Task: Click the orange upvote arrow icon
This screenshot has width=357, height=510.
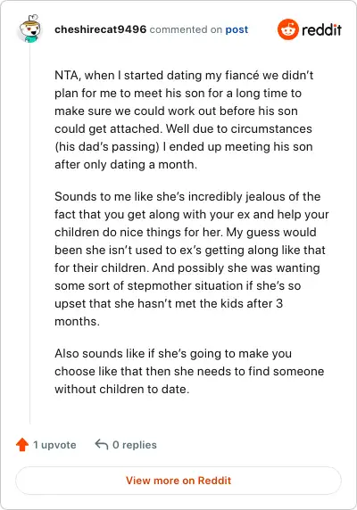Action: pos(22,445)
